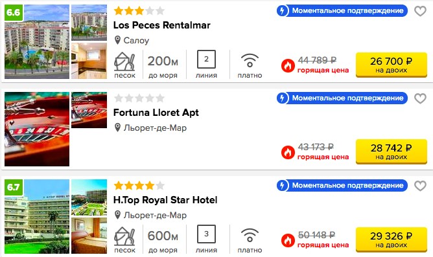Select the 28 742 ₽ на двоих button

click(x=392, y=151)
